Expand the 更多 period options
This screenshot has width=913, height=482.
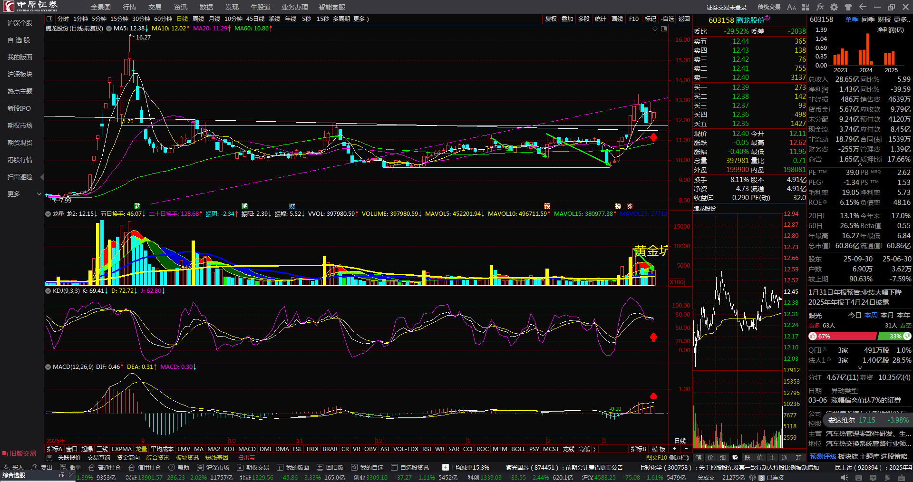(361, 19)
